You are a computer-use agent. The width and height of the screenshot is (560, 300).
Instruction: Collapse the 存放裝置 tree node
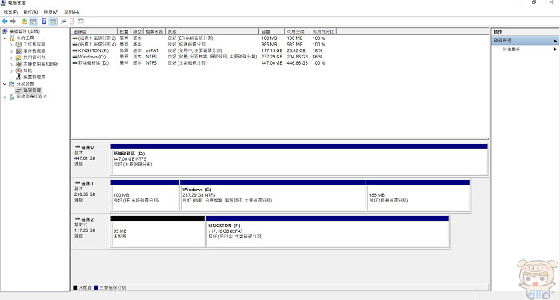click(x=5, y=84)
